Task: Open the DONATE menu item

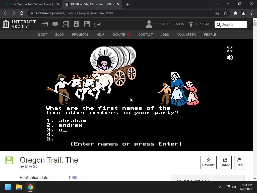Action: [x=121, y=35]
